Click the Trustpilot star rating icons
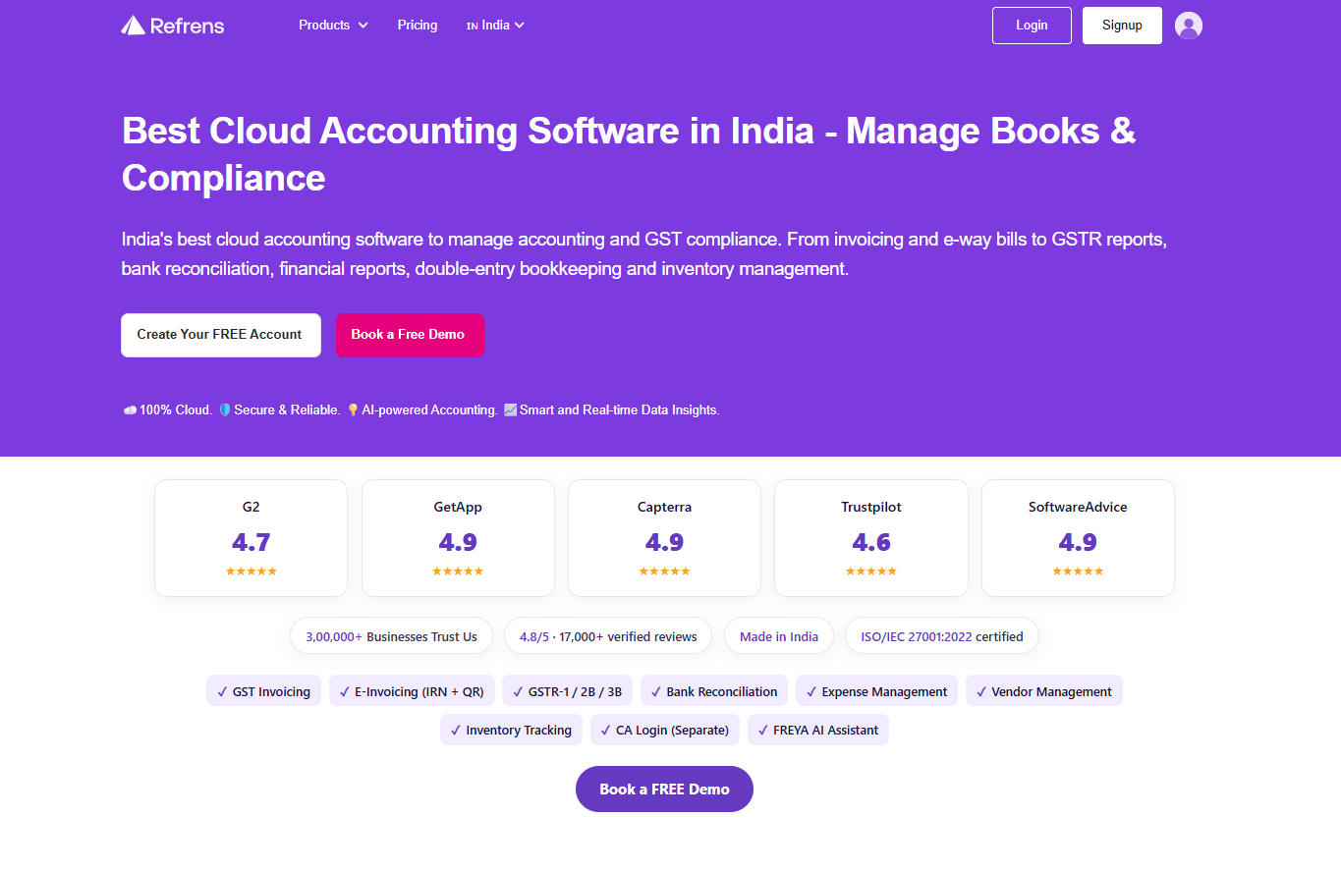This screenshot has height=871, width=1341. click(871, 572)
